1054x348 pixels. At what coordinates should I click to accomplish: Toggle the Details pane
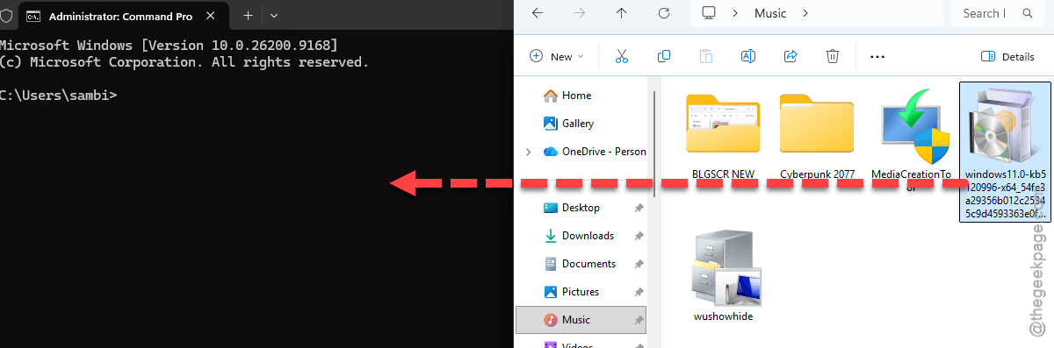(1007, 56)
